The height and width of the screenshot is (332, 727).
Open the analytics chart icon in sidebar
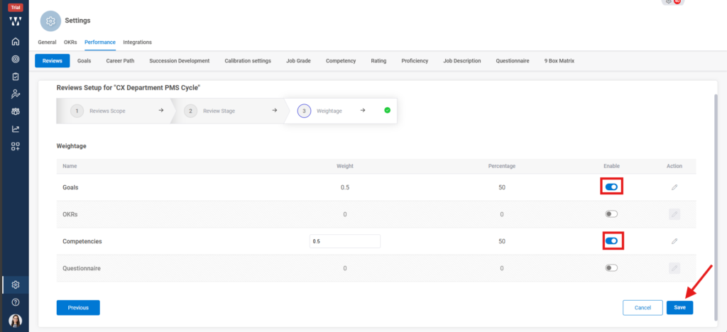pos(16,129)
